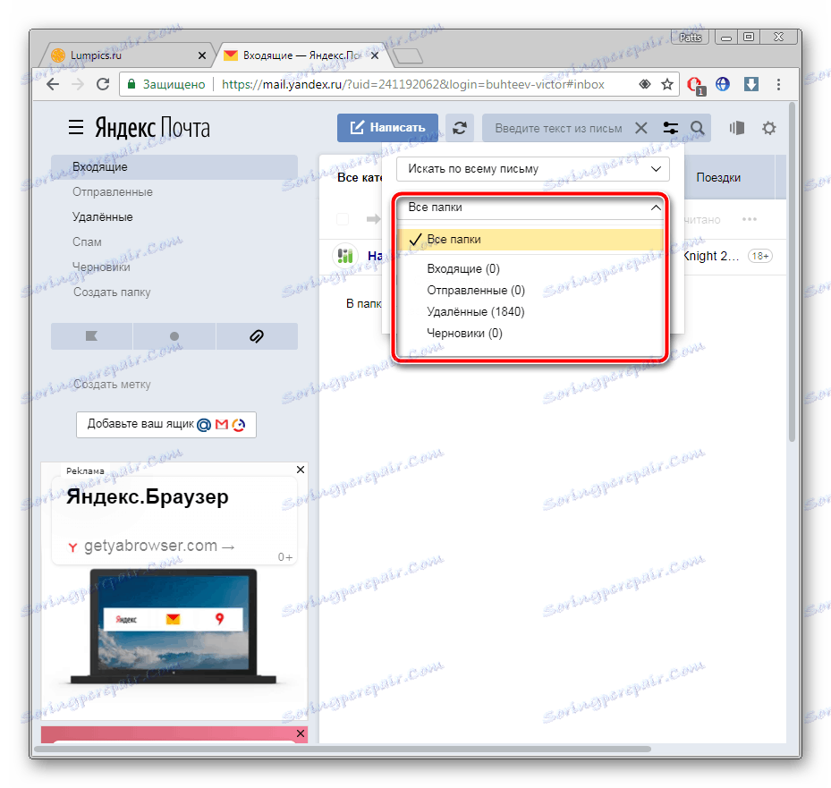Viewport: 831px width, 788px height.
Task: Click the 18+ badge on the message
Action: click(760, 256)
